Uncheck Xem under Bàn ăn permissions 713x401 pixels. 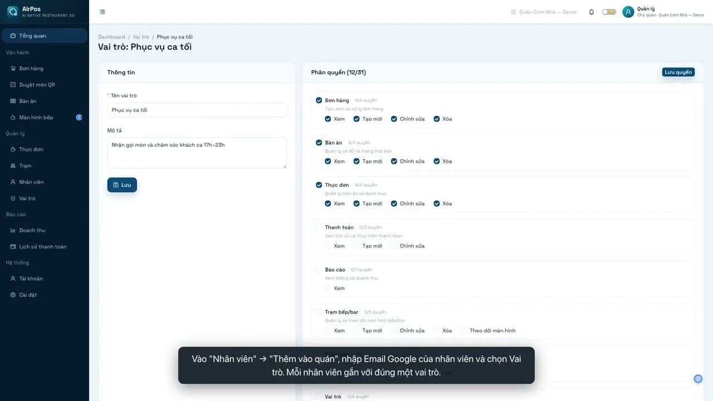click(328, 161)
